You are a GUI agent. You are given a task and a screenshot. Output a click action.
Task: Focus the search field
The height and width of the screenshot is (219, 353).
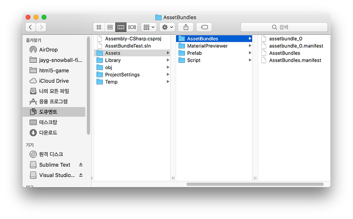284,27
